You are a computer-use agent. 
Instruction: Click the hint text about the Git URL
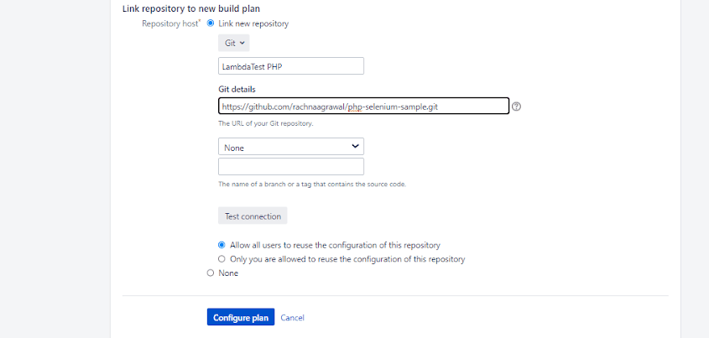tap(266, 124)
